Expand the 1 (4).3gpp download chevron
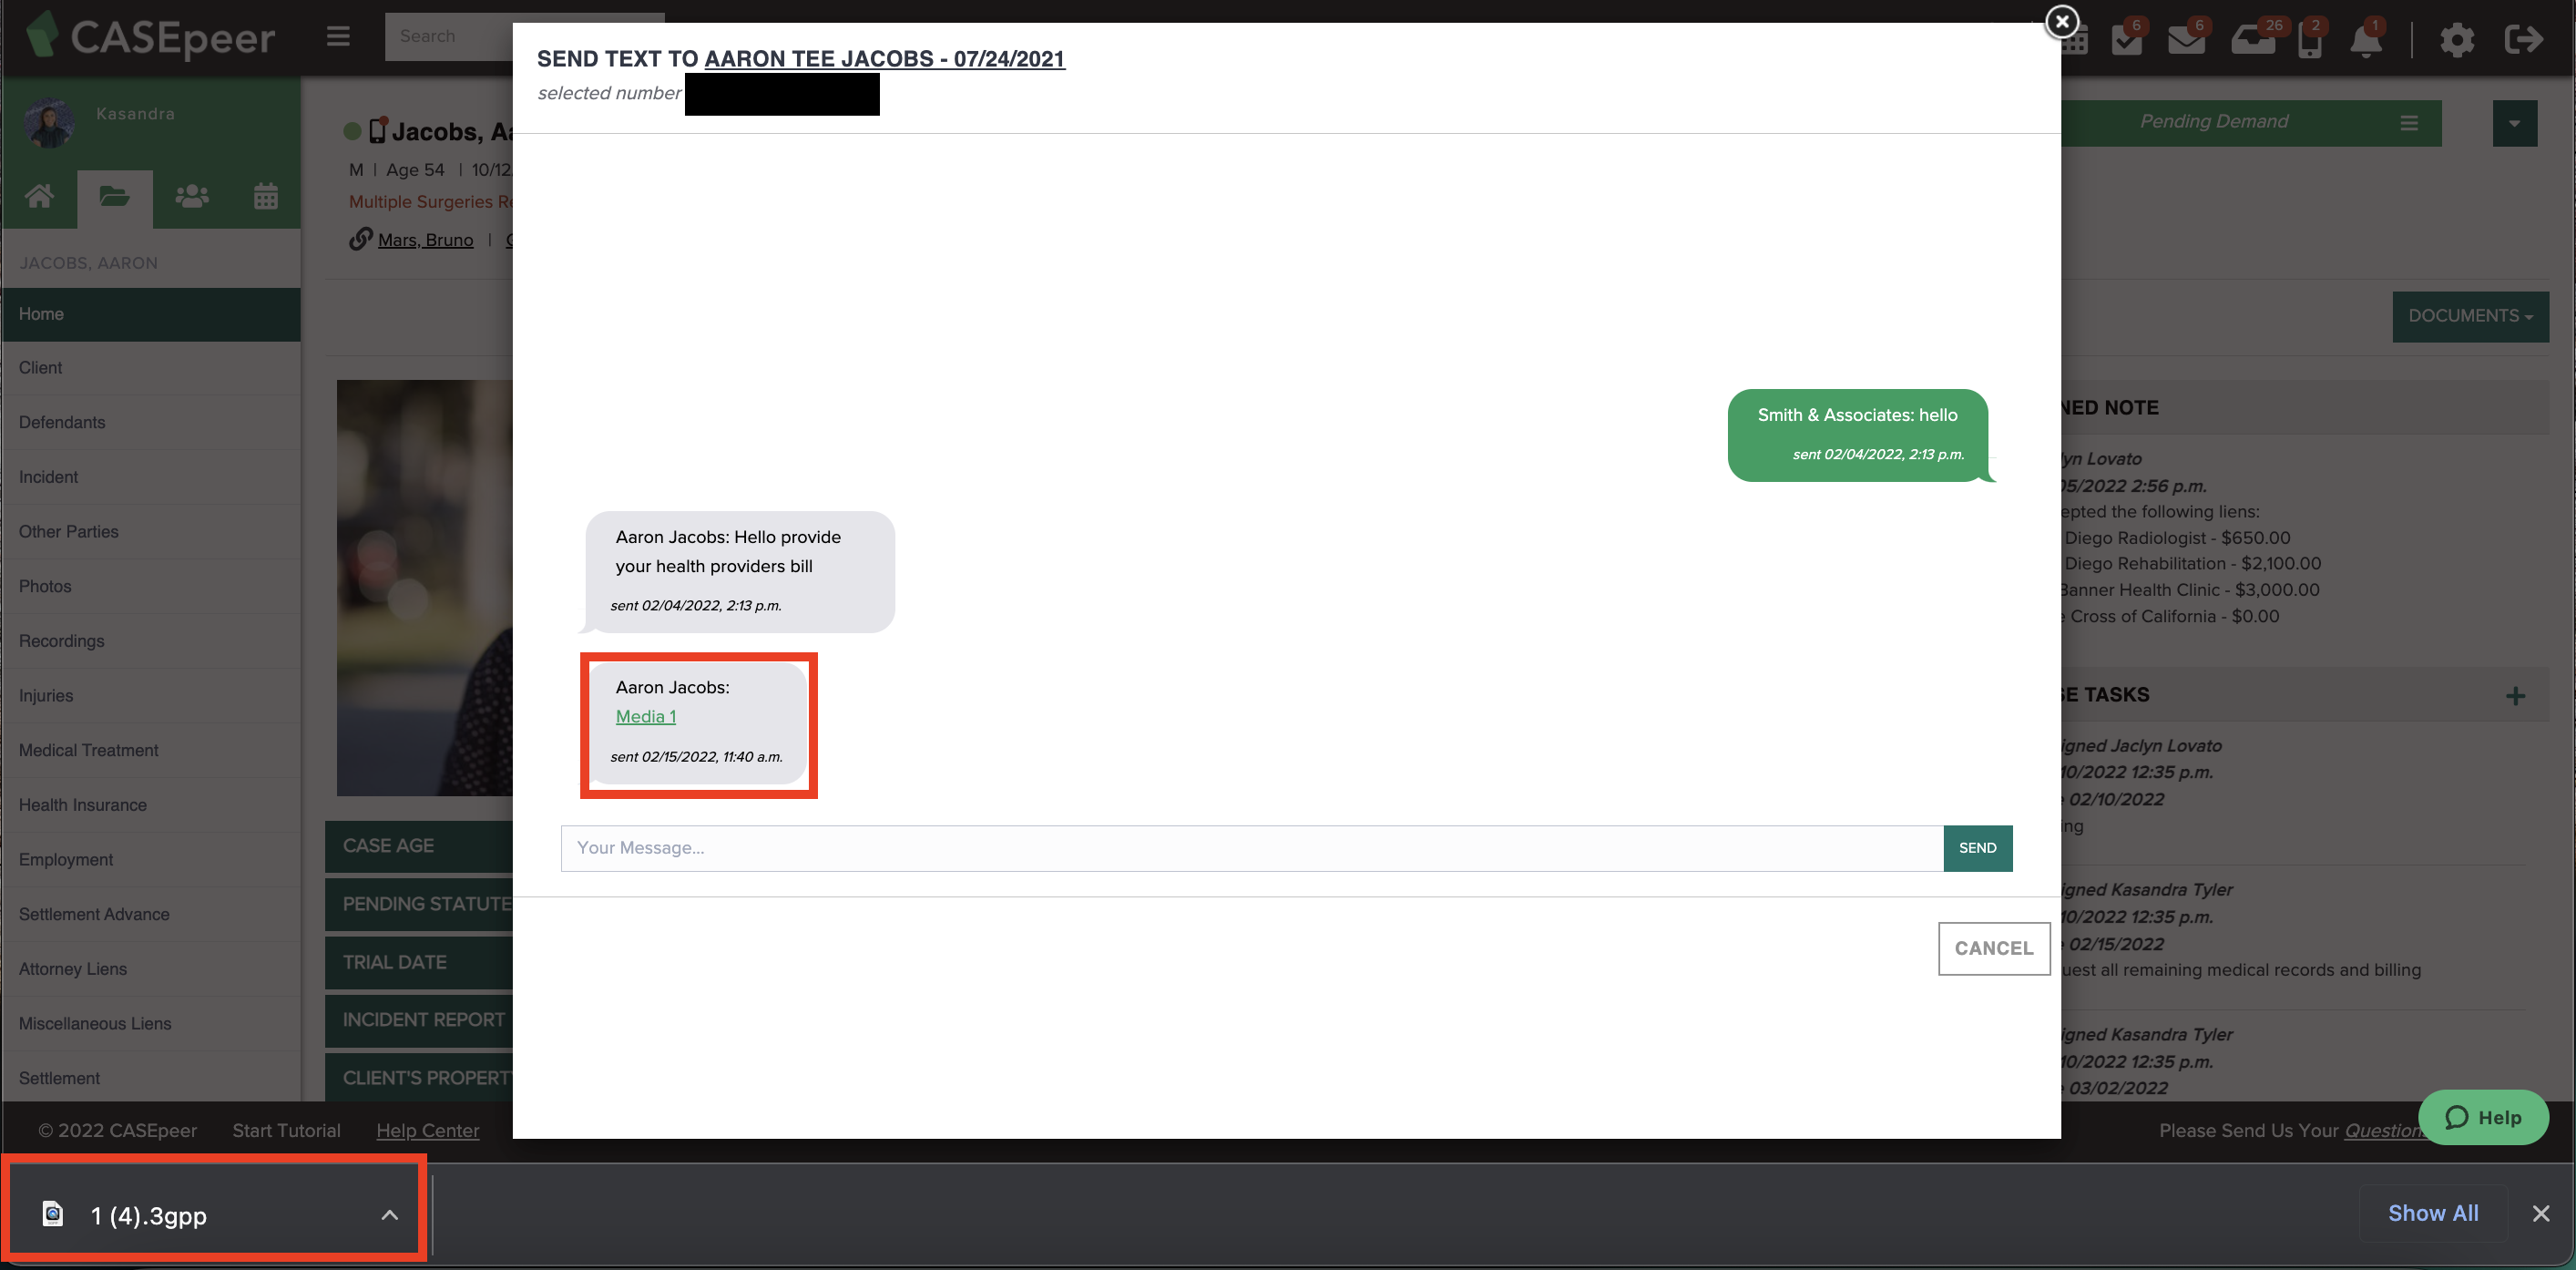This screenshot has width=2576, height=1270. (389, 1215)
